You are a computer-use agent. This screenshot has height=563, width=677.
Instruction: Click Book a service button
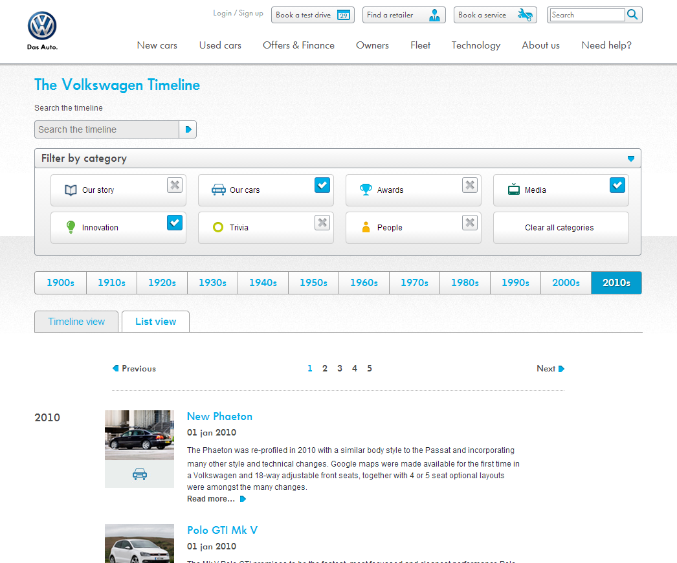click(495, 15)
